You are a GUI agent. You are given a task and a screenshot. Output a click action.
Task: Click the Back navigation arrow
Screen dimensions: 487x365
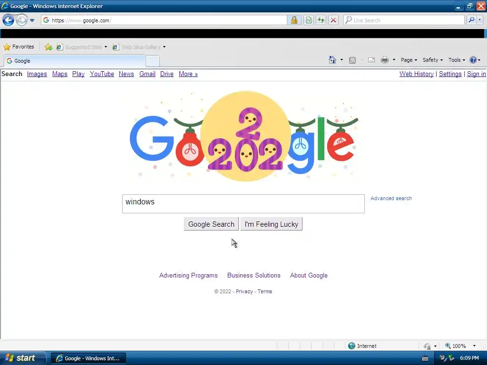pos(9,20)
